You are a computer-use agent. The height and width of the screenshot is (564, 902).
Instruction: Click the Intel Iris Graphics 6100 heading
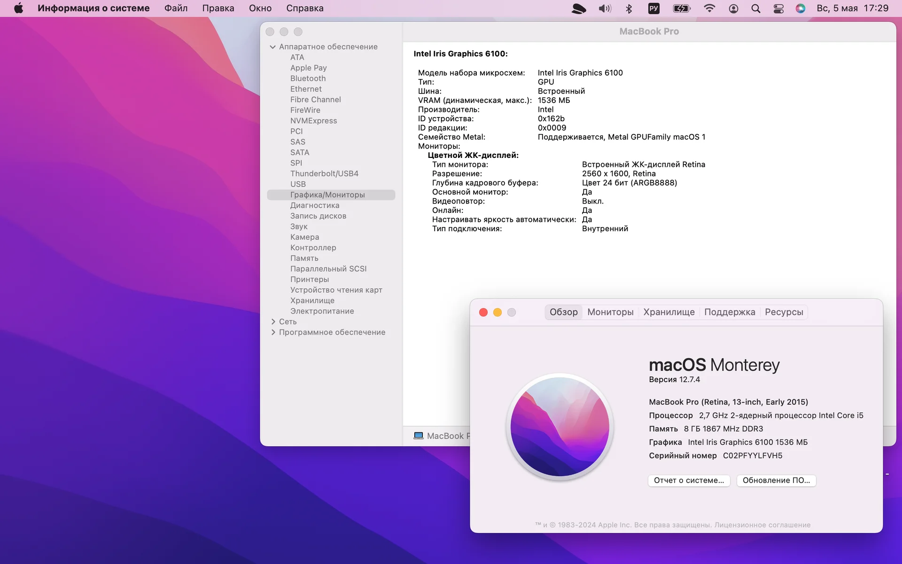(460, 54)
